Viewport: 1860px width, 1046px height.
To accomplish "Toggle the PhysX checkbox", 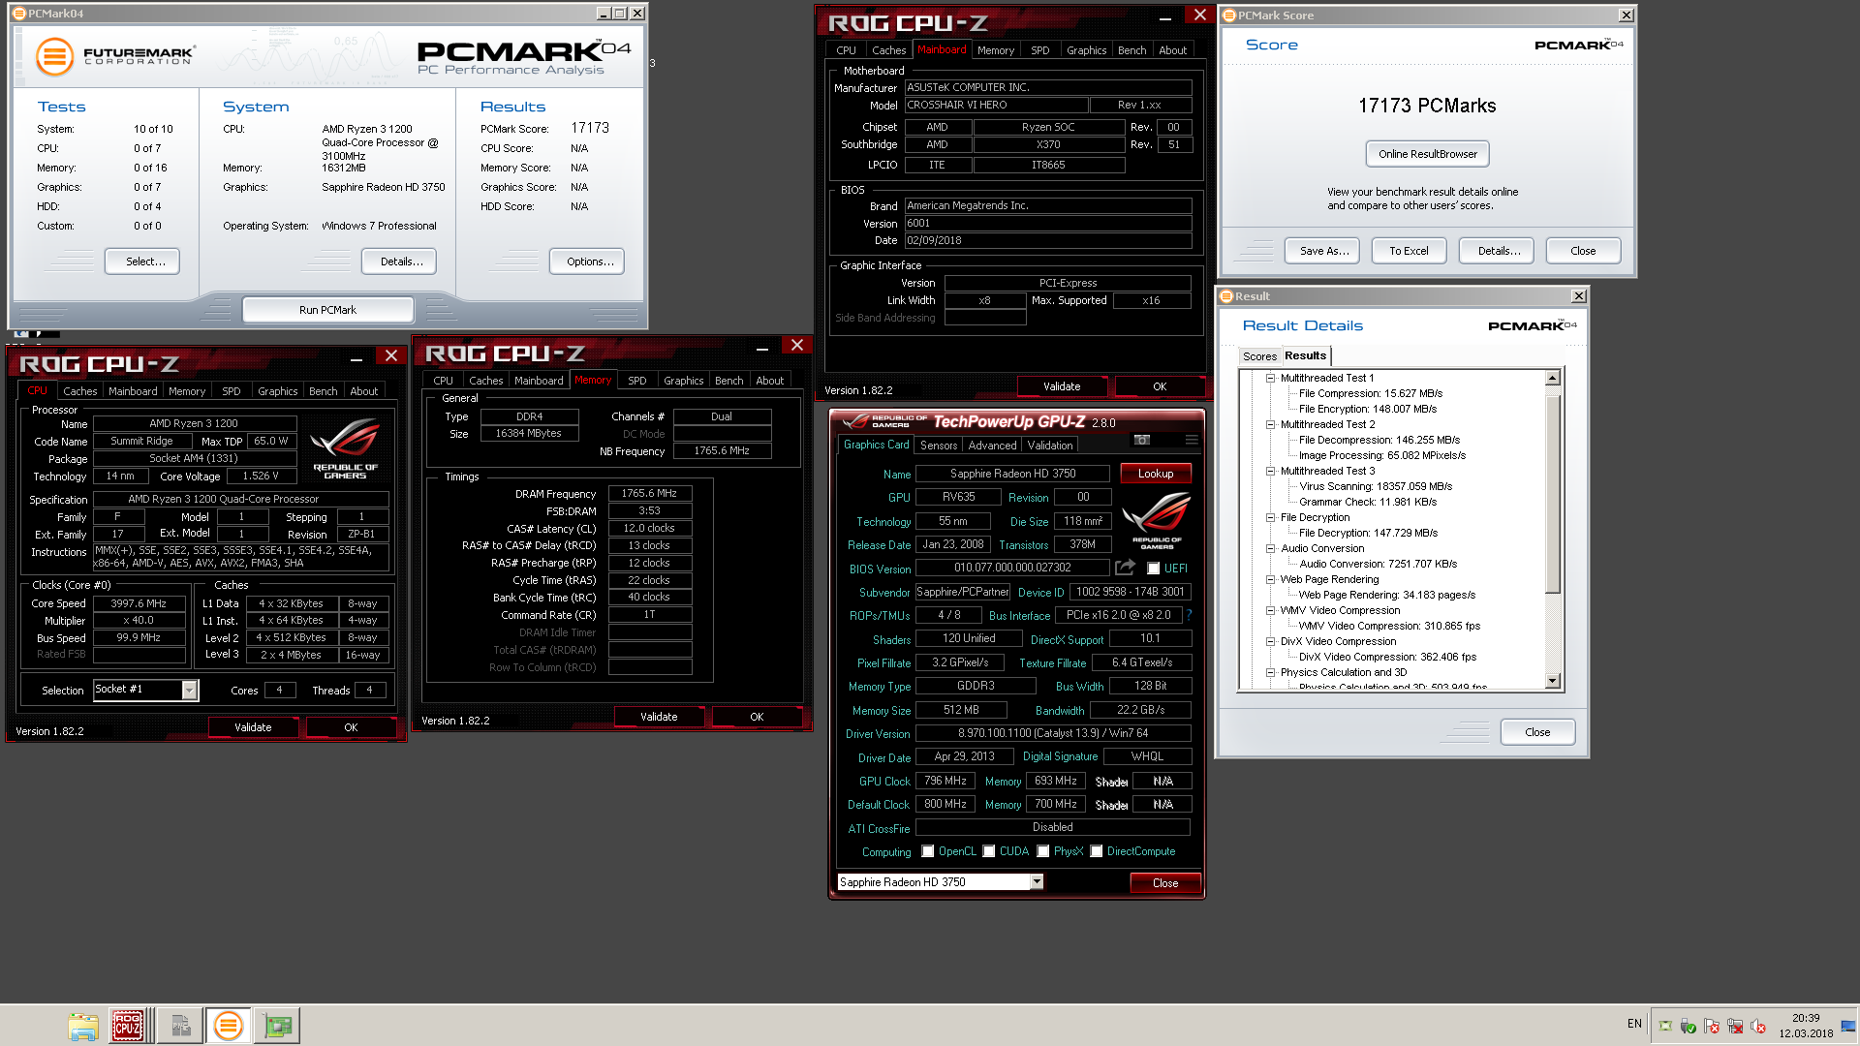I will tap(1043, 851).
